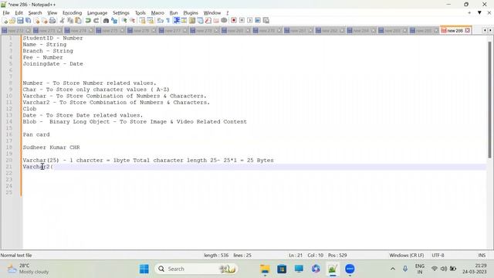Zoom out using the toolbar magnifier
494x278 pixels.
tap(132, 21)
